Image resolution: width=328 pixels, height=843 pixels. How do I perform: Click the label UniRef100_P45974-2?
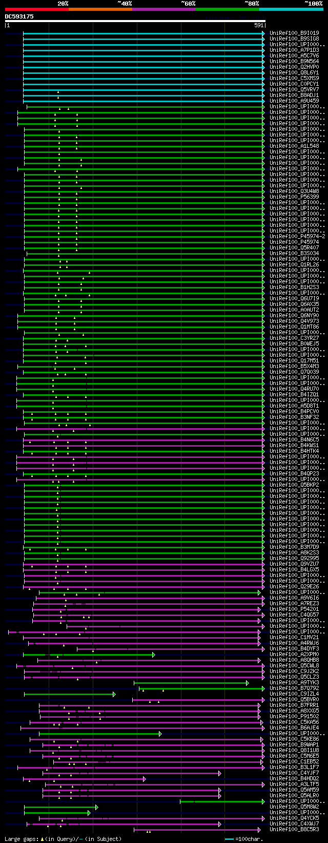297,236
